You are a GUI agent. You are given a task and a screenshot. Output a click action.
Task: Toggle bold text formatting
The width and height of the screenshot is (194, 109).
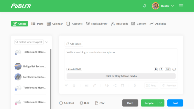tap(156, 69)
